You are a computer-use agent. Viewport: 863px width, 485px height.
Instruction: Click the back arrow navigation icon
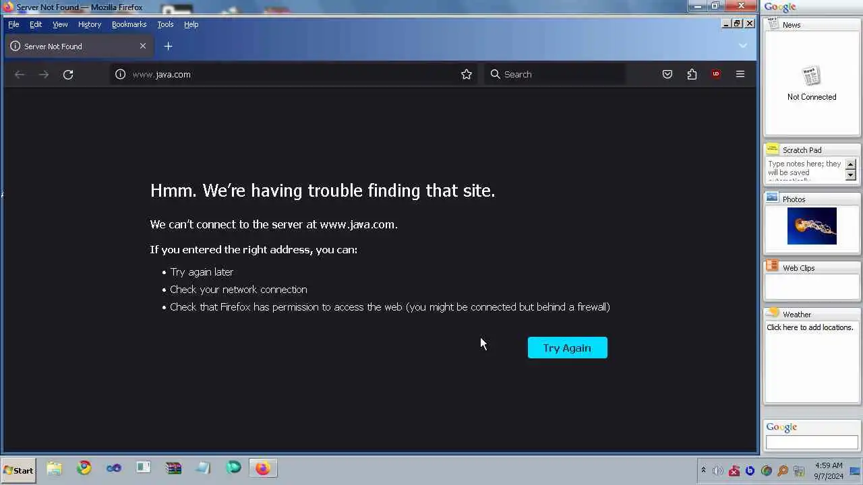(x=20, y=74)
